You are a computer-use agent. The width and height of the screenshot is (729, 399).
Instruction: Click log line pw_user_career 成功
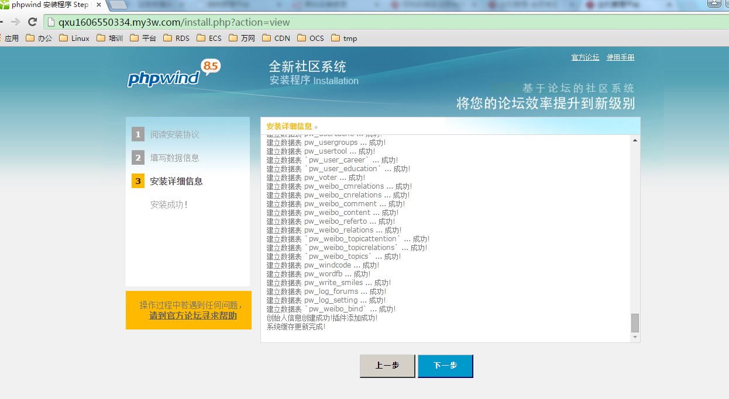tap(332, 160)
